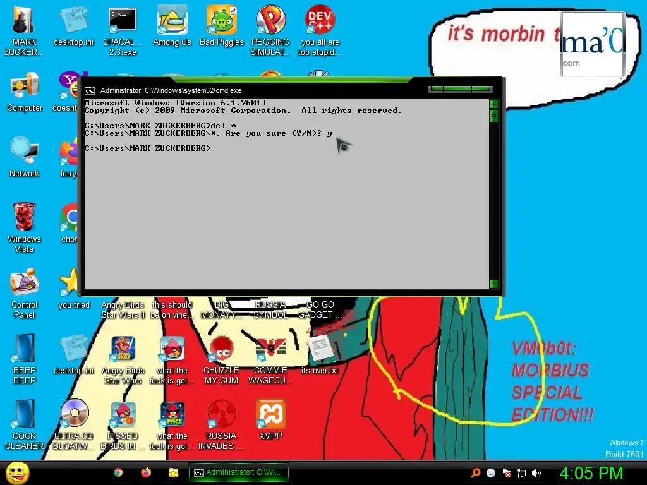The height and width of the screenshot is (485, 647).
Task: Click the 'RUSSIA SYMBOL' desktop label
Action: coord(270,309)
